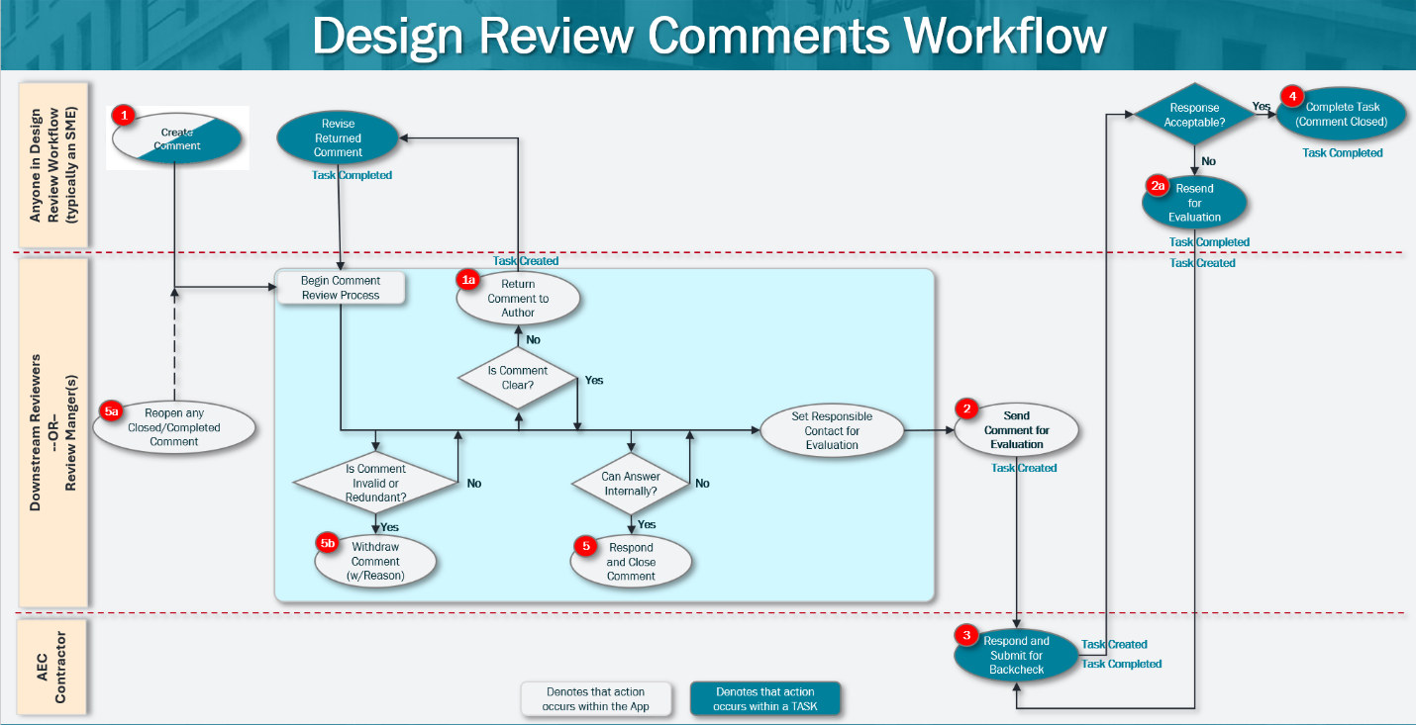Click the red 2a marker badge

click(x=1158, y=185)
